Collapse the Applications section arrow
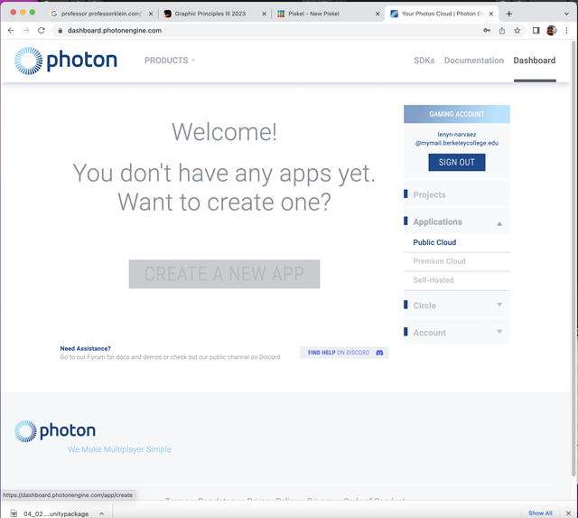 [499, 223]
